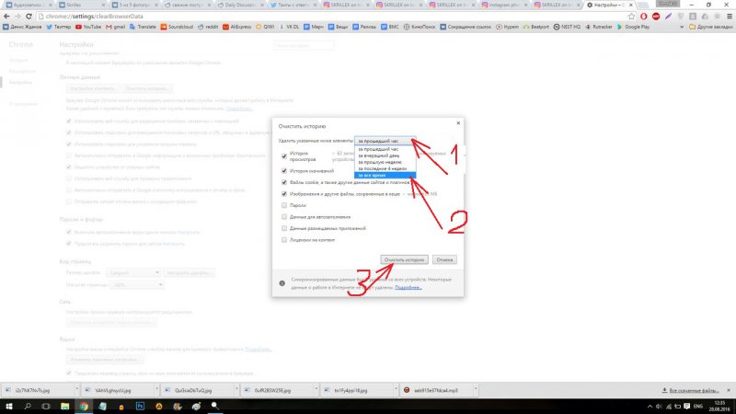
Task: Open the time range dropdown 'за прошедший час'
Action: coord(385,141)
